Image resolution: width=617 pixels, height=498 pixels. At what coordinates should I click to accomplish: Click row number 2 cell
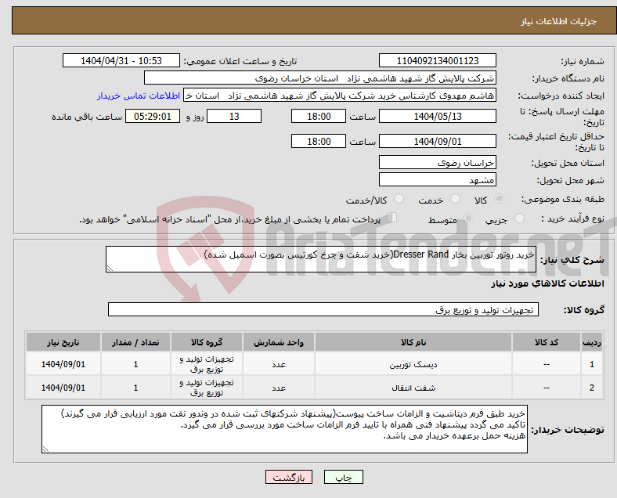[x=591, y=388]
